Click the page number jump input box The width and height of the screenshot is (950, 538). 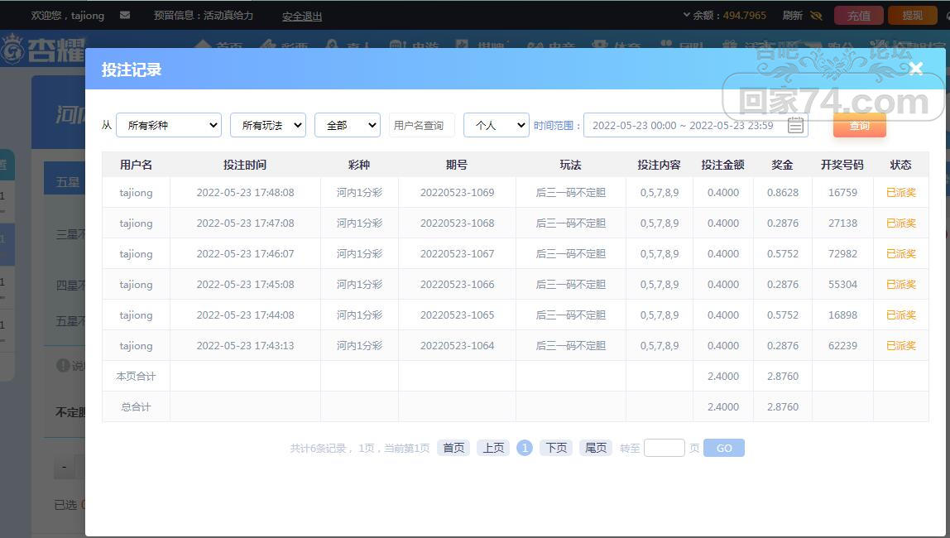(664, 448)
